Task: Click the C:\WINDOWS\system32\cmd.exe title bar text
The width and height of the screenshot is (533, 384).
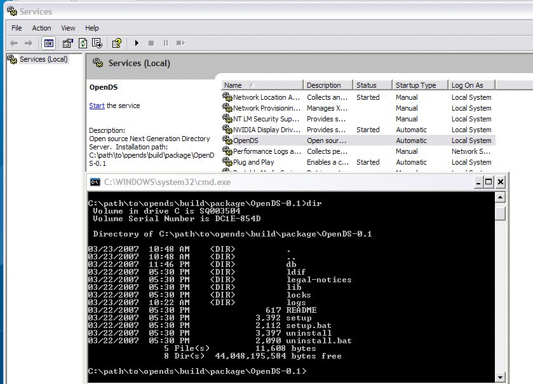Action: 167,182
